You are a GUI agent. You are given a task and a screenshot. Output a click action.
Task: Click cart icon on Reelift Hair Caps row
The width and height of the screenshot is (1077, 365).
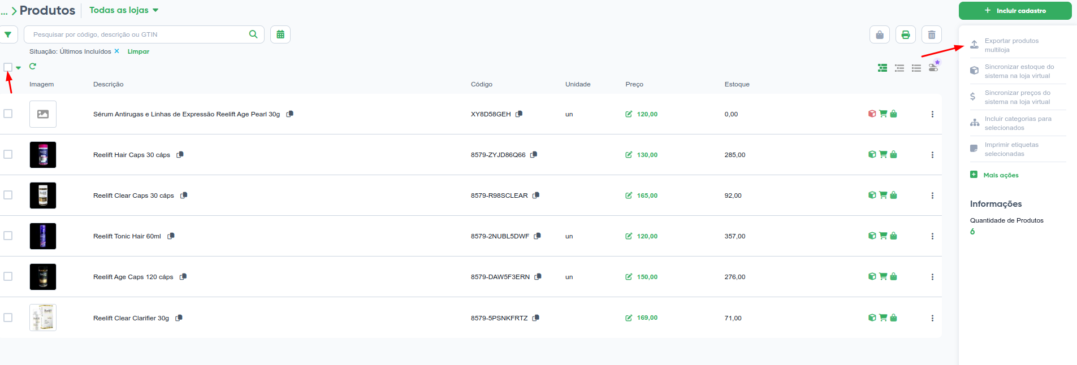point(883,154)
